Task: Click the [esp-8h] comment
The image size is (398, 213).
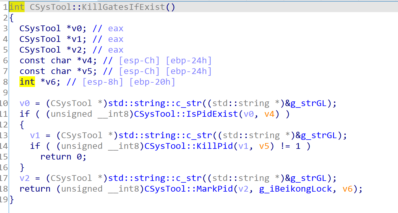Action: [x=103, y=82]
